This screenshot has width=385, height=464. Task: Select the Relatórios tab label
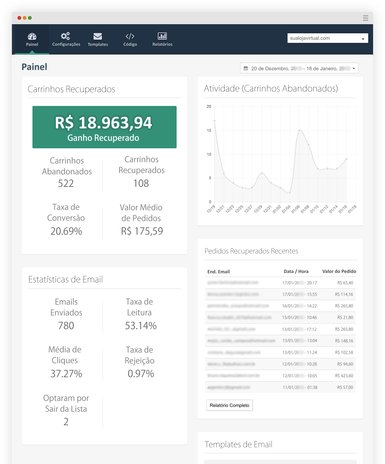point(162,44)
